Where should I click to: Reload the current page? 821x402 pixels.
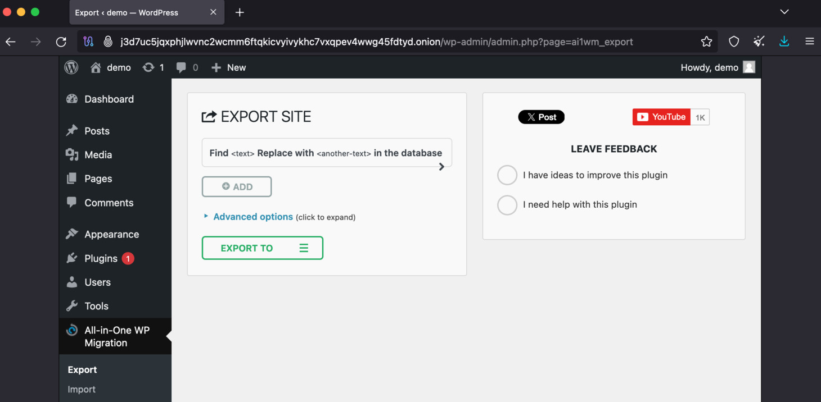click(61, 42)
